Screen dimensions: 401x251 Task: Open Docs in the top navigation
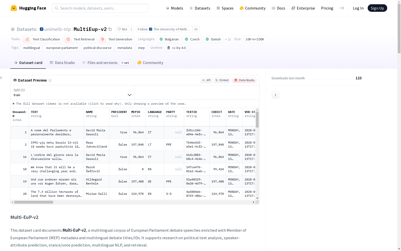tap(278, 8)
